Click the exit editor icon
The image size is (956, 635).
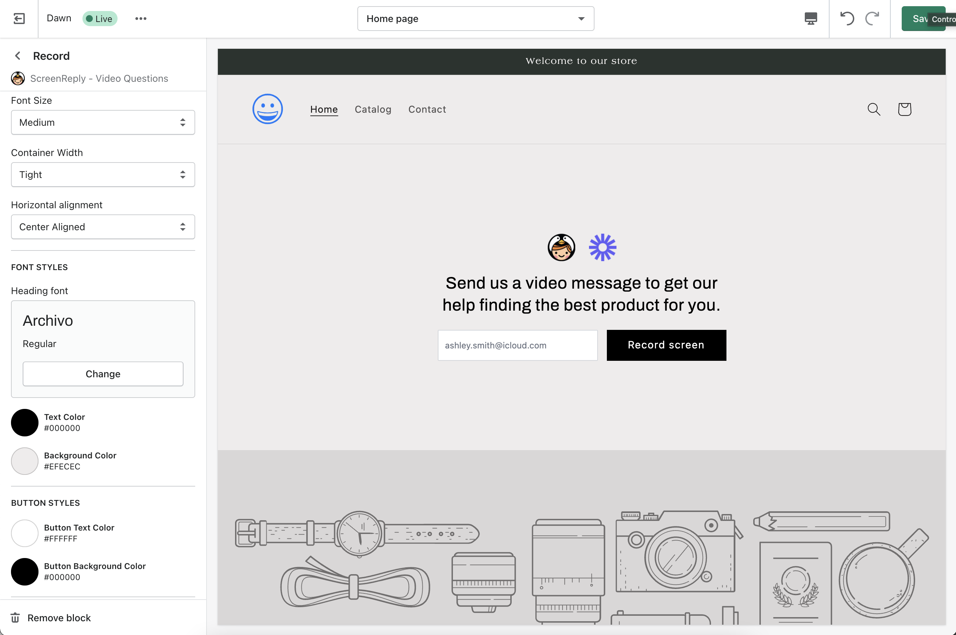pos(19,19)
